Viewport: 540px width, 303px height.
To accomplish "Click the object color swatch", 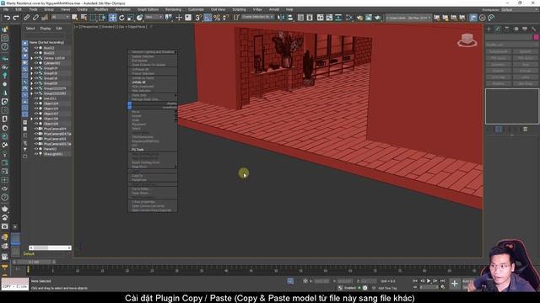I will point(536,37).
